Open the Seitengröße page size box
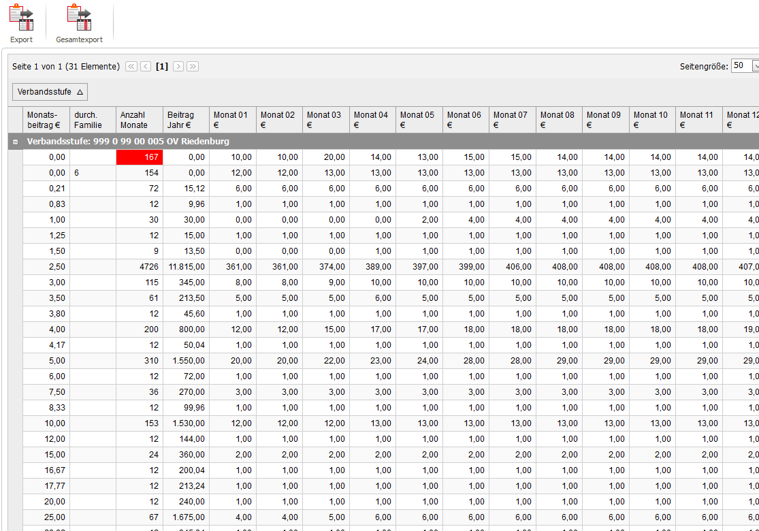The height and width of the screenshot is (531, 759). [745, 66]
